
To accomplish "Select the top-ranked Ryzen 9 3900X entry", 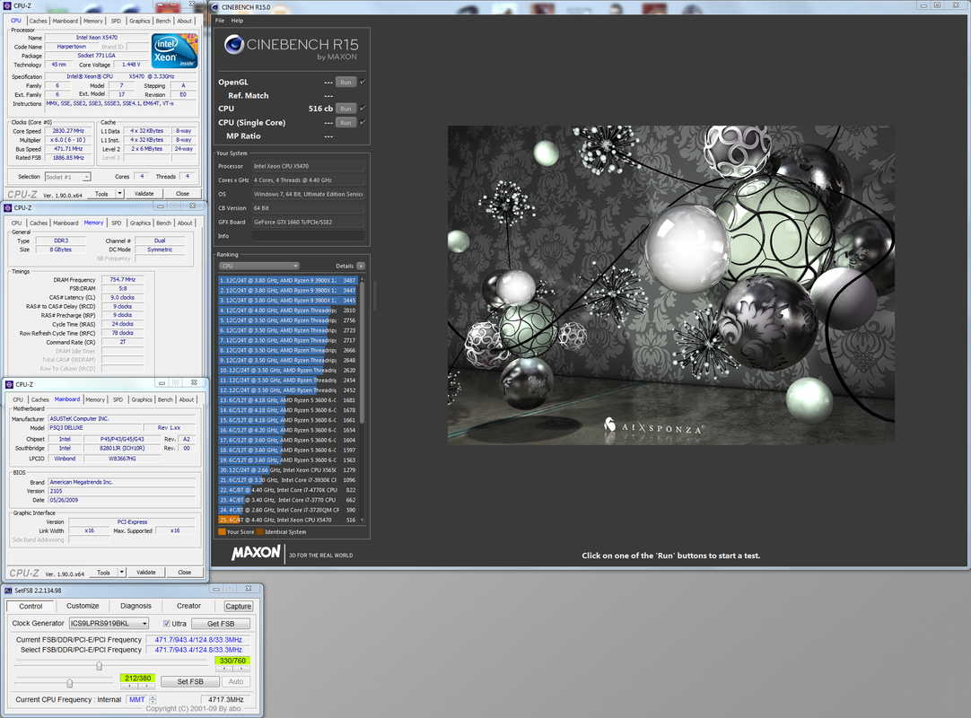I will tap(287, 280).
